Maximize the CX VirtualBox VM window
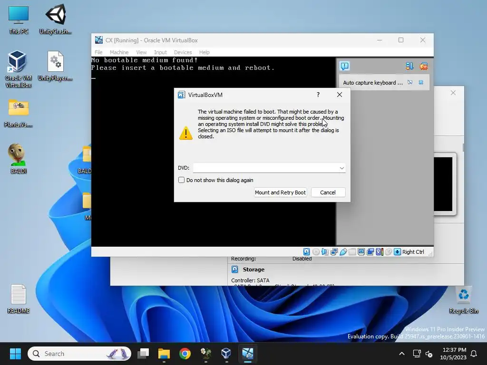 click(401, 40)
